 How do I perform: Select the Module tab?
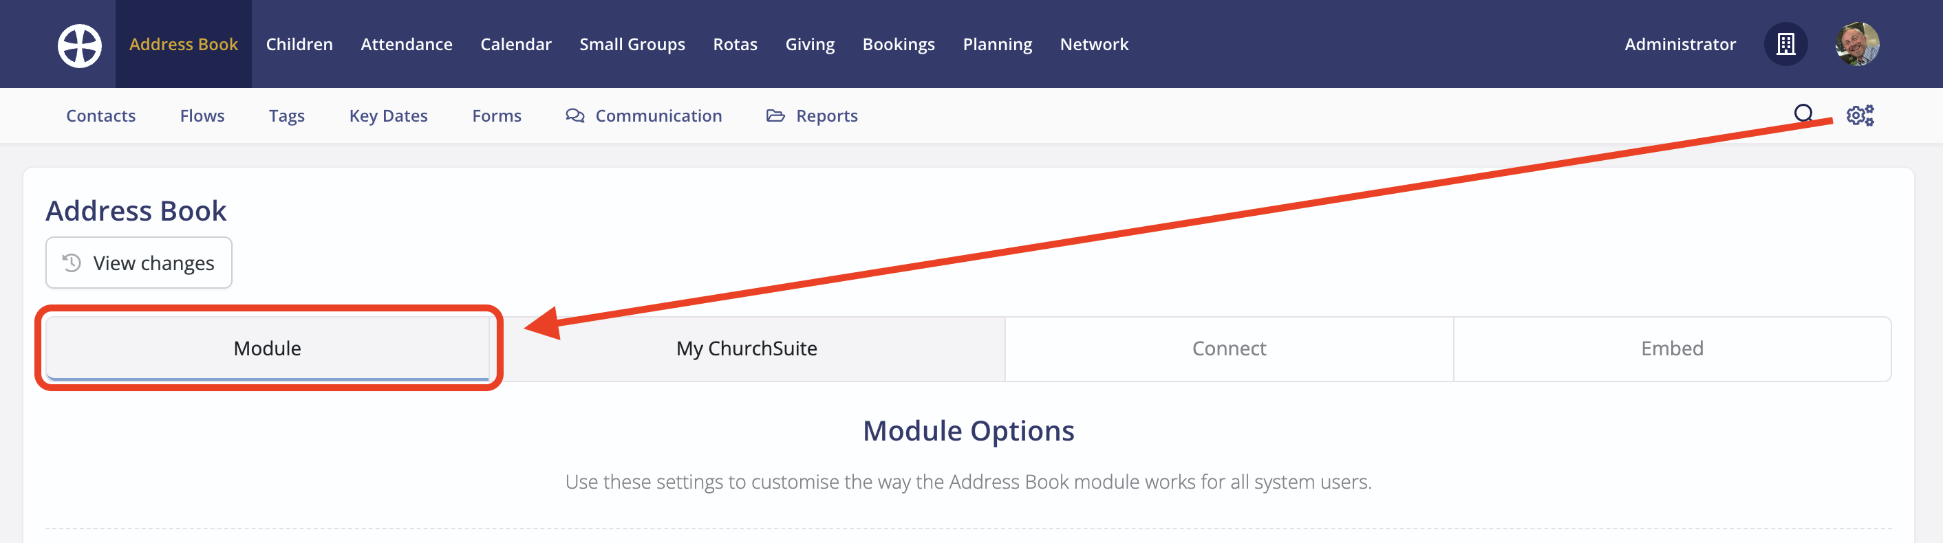point(267,348)
